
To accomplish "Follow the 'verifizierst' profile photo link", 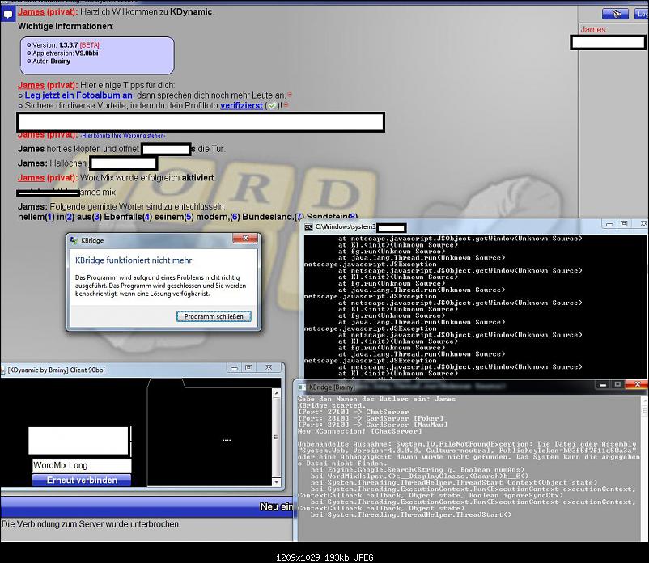I will pyautogui.click(x=237, y=106).
